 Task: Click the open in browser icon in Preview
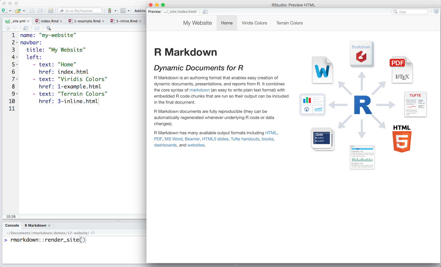tap(205, 12)
